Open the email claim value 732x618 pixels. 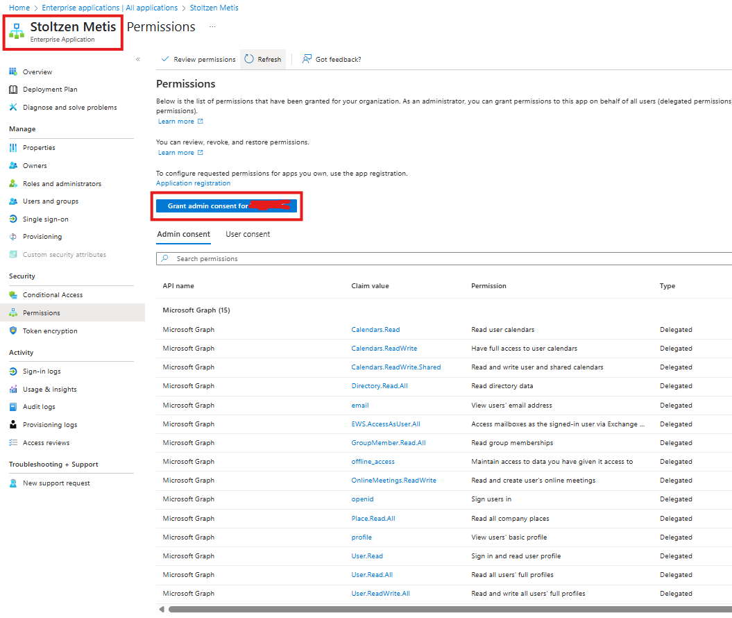360,405
